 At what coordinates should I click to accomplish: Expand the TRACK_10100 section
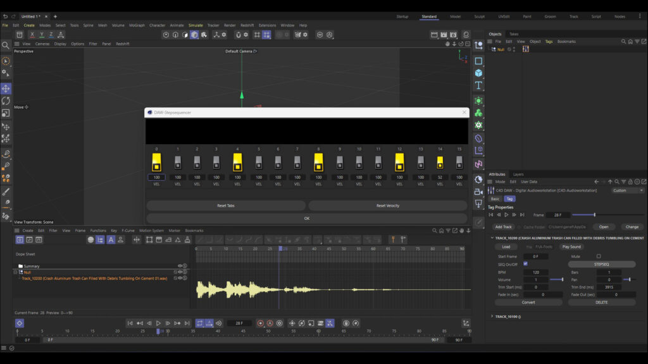click(x=492, y=317)
